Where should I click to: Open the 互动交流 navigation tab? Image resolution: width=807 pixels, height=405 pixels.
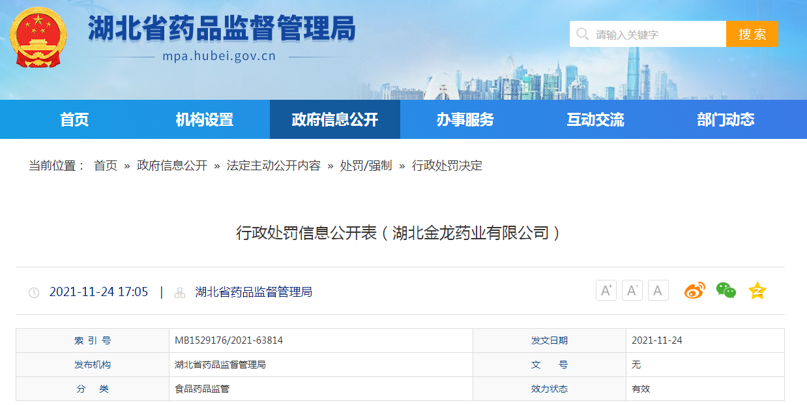[596, 119]
